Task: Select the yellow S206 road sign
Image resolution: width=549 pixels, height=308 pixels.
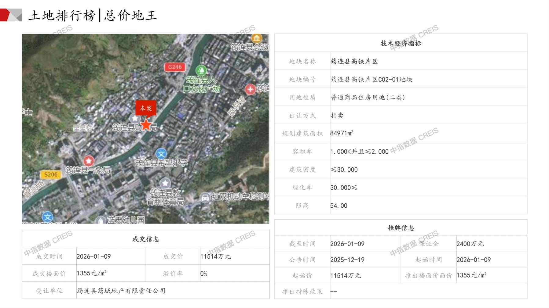Action: (51, 174)
